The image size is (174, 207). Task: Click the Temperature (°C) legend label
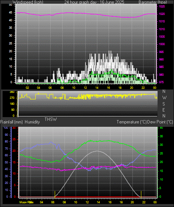[131, 122]
